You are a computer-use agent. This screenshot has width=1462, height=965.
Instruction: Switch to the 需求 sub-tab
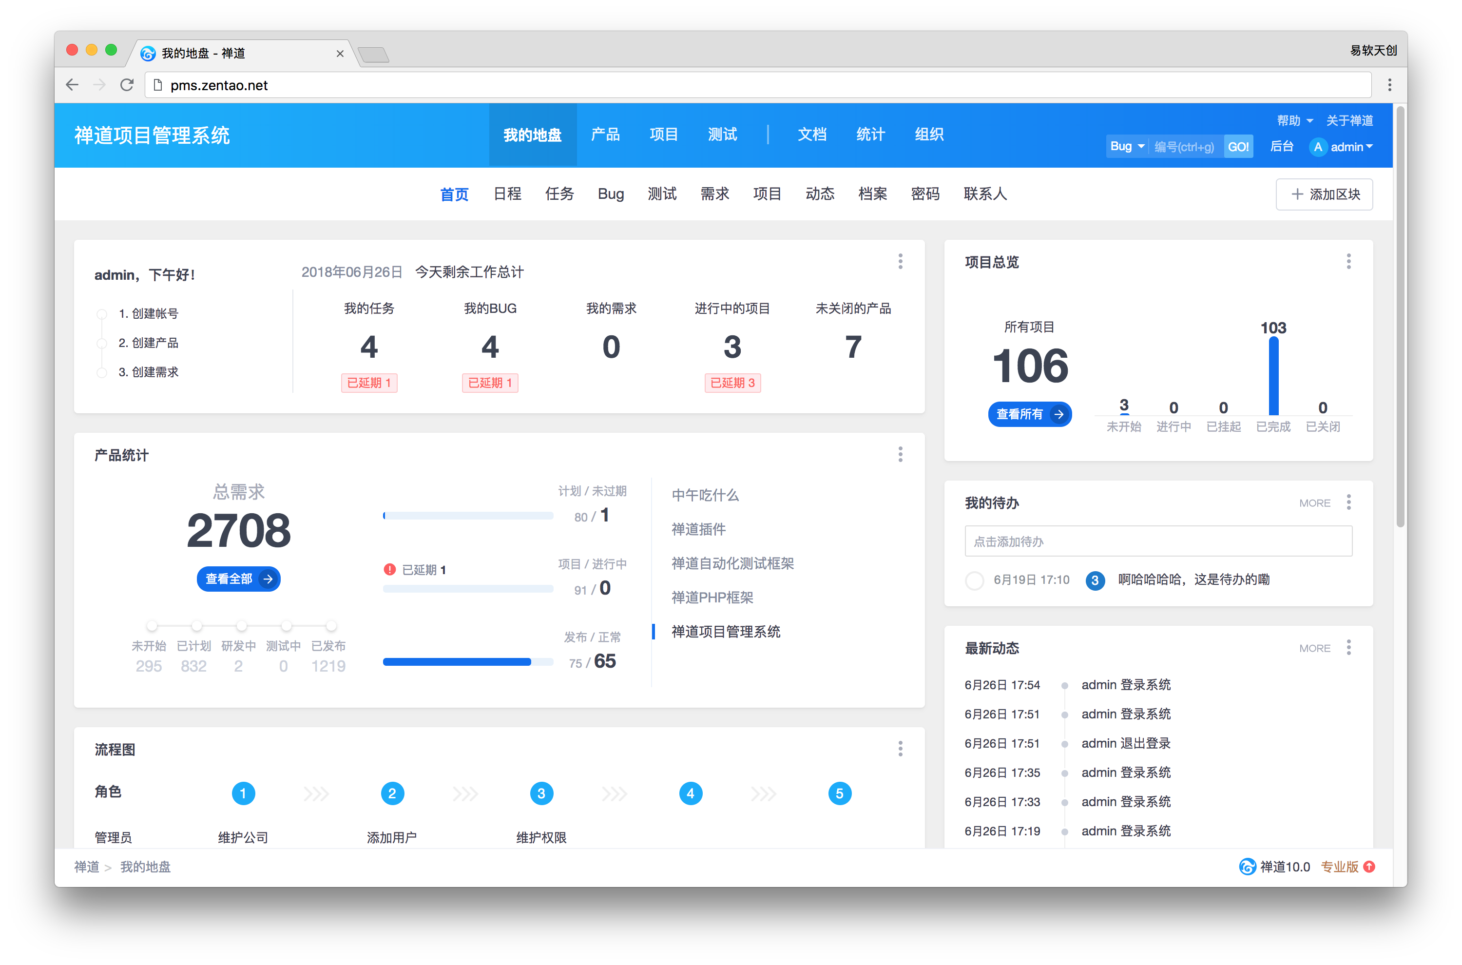click(x=715, y=194)
